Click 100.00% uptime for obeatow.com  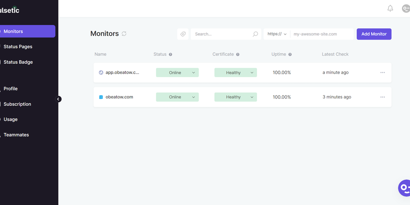coord(282,97)
